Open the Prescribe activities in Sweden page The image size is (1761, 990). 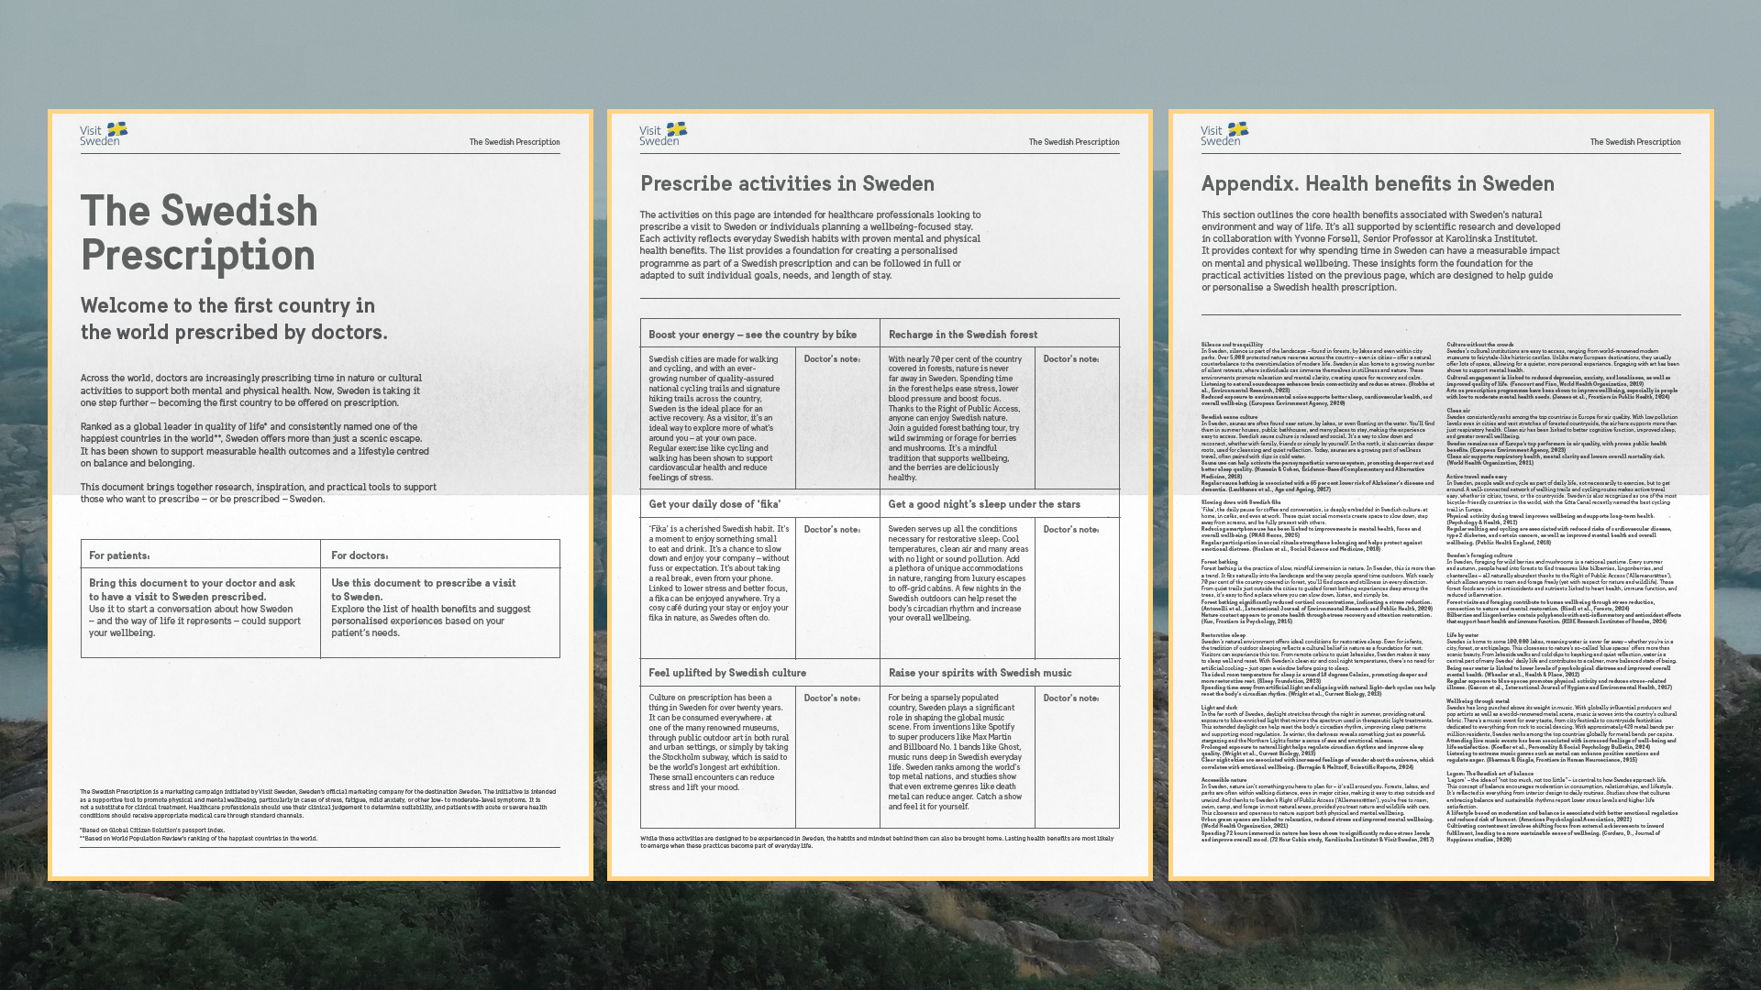(x=787, y=183)
